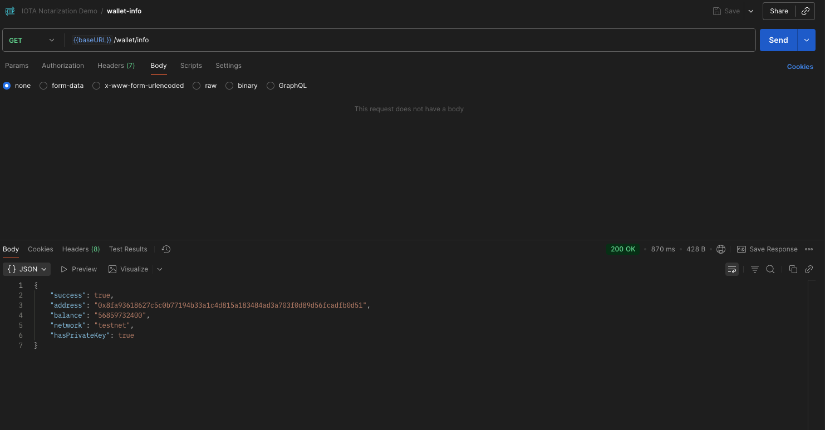The image size is (825, 430).
Task: Open the search in response body icon
Action: coord(770,269)
